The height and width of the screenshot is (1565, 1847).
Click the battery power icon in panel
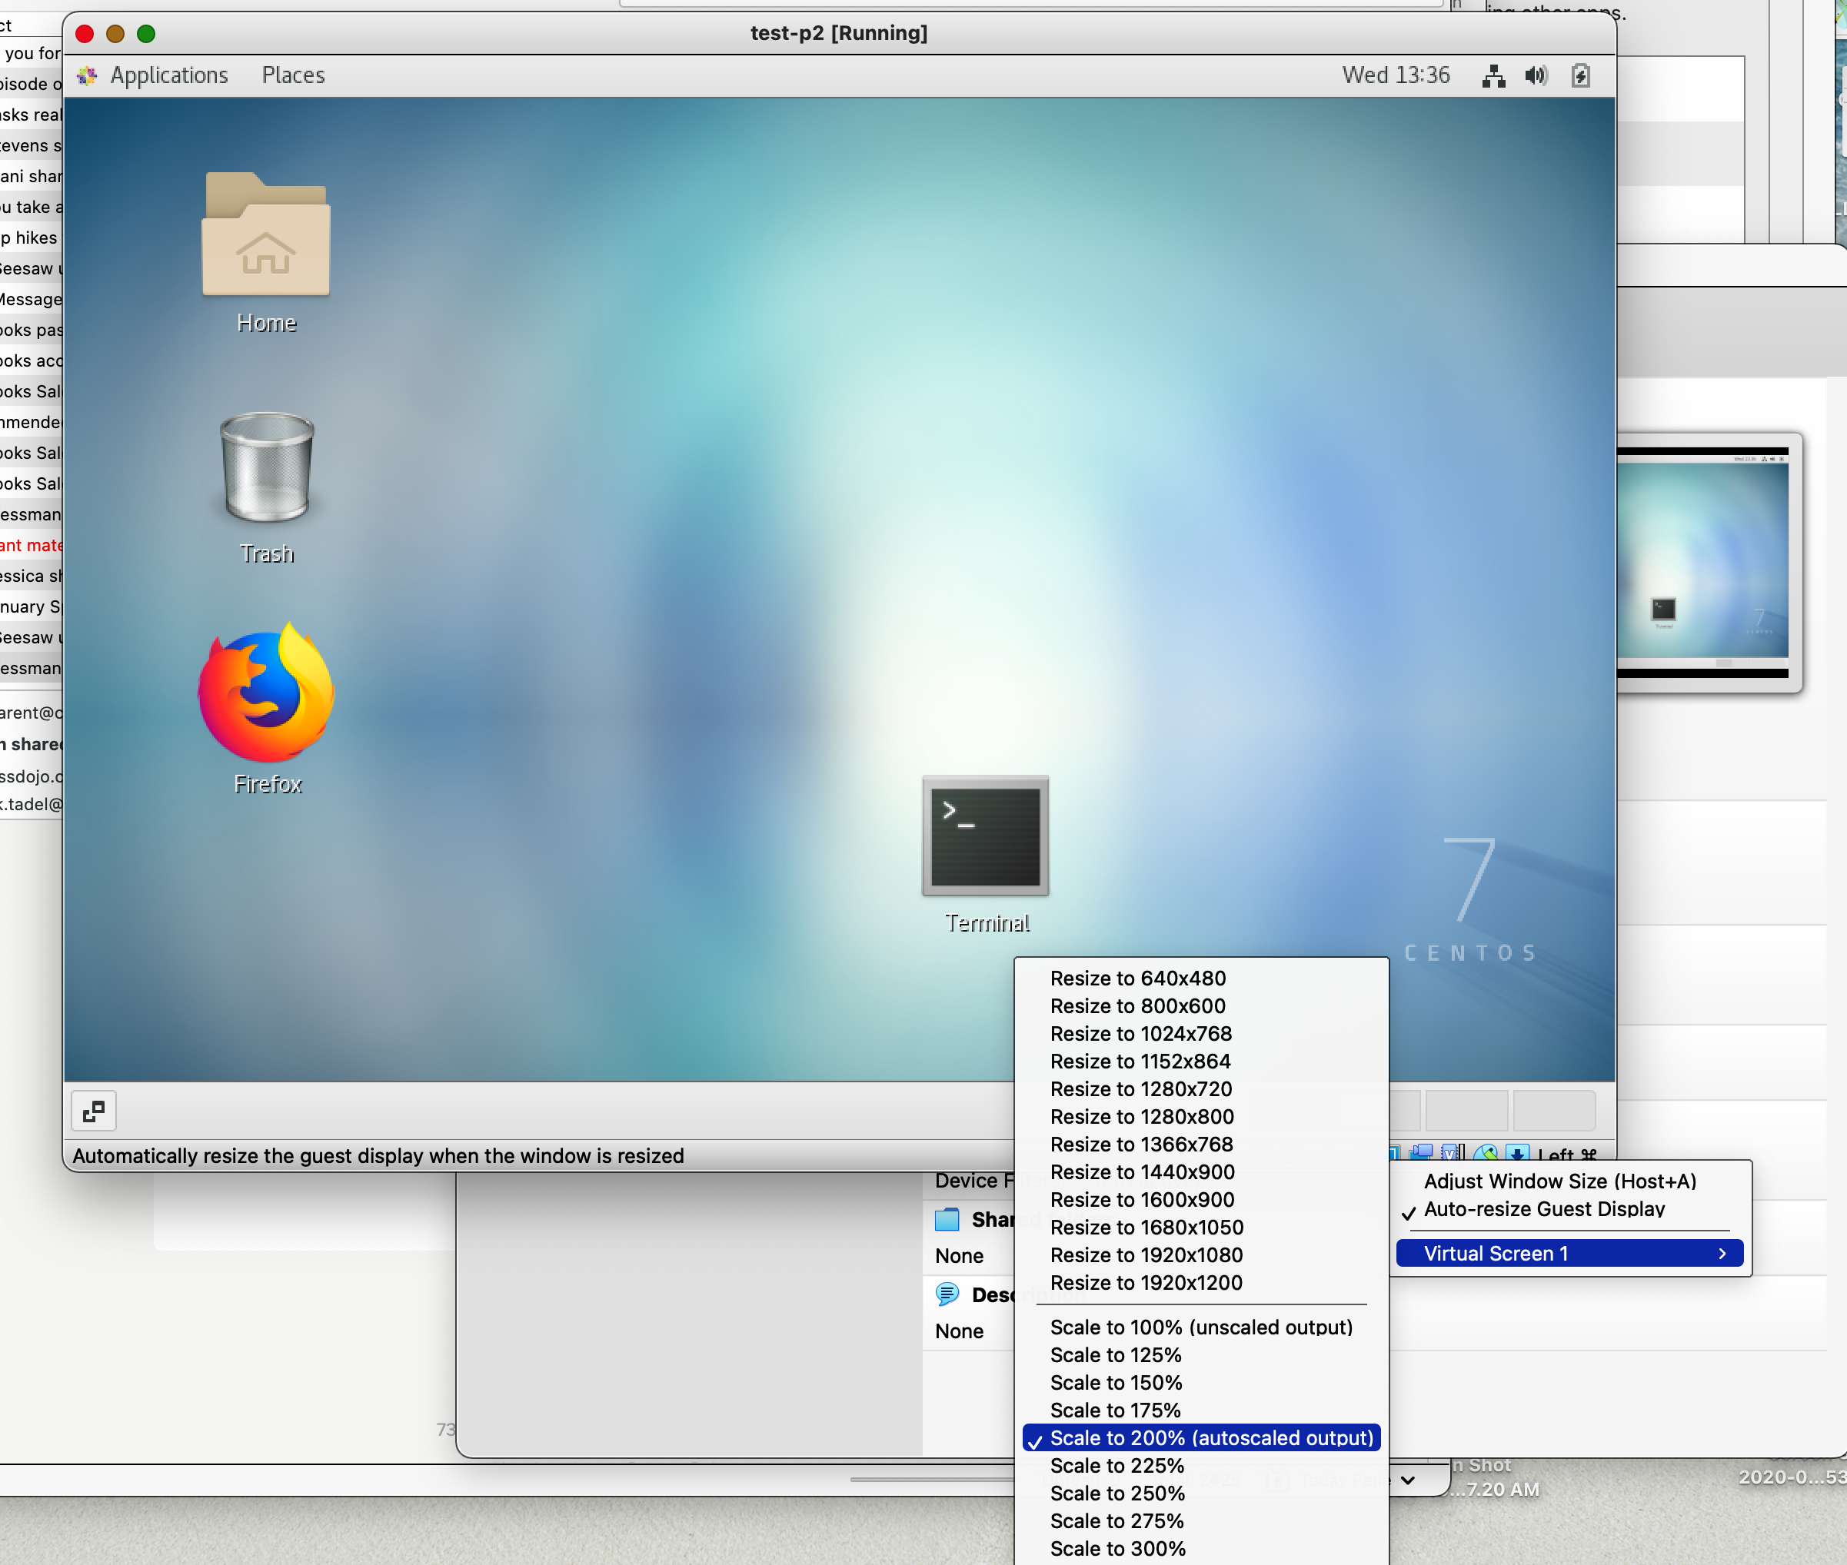1580,75
